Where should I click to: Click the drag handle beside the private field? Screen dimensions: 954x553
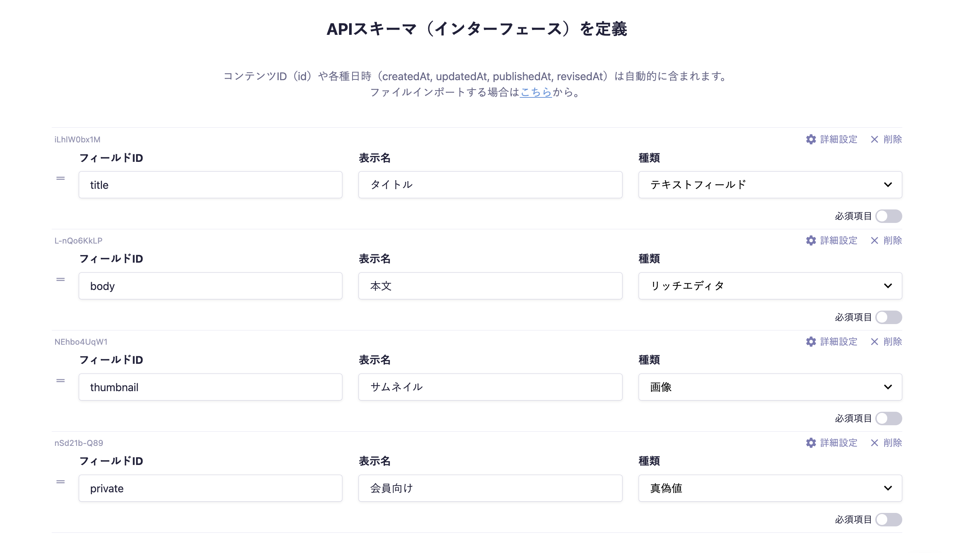pyautogui.click(x=61, y=481)
